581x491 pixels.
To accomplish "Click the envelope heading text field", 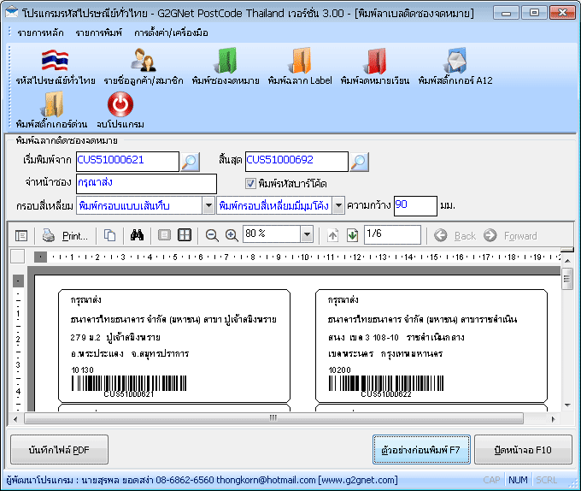I will click(x=146, y=184).
